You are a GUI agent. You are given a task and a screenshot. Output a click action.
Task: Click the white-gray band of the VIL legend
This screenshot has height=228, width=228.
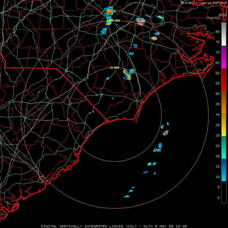point(224,34)
